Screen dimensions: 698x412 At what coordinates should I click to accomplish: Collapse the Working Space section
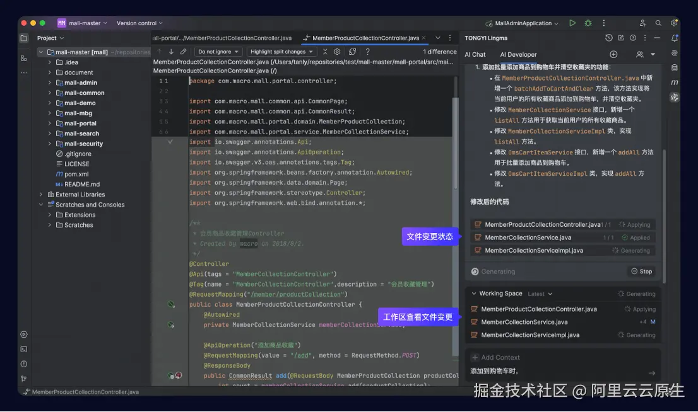pyautogui.click(x=473, y=294)
